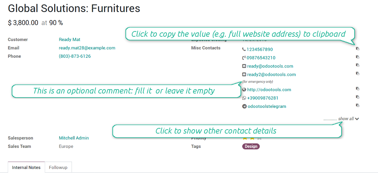Image resolution: width=378 pixels, height=181 pixels.
Task: Copy phone number 1234567890 to clipboard
Action: click(358, 49)
